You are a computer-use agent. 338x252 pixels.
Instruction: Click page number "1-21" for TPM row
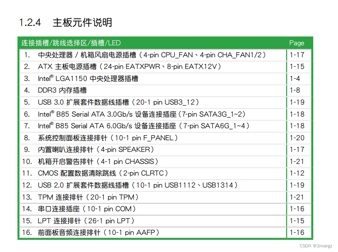pyautogui.click(x=297, y=197)
